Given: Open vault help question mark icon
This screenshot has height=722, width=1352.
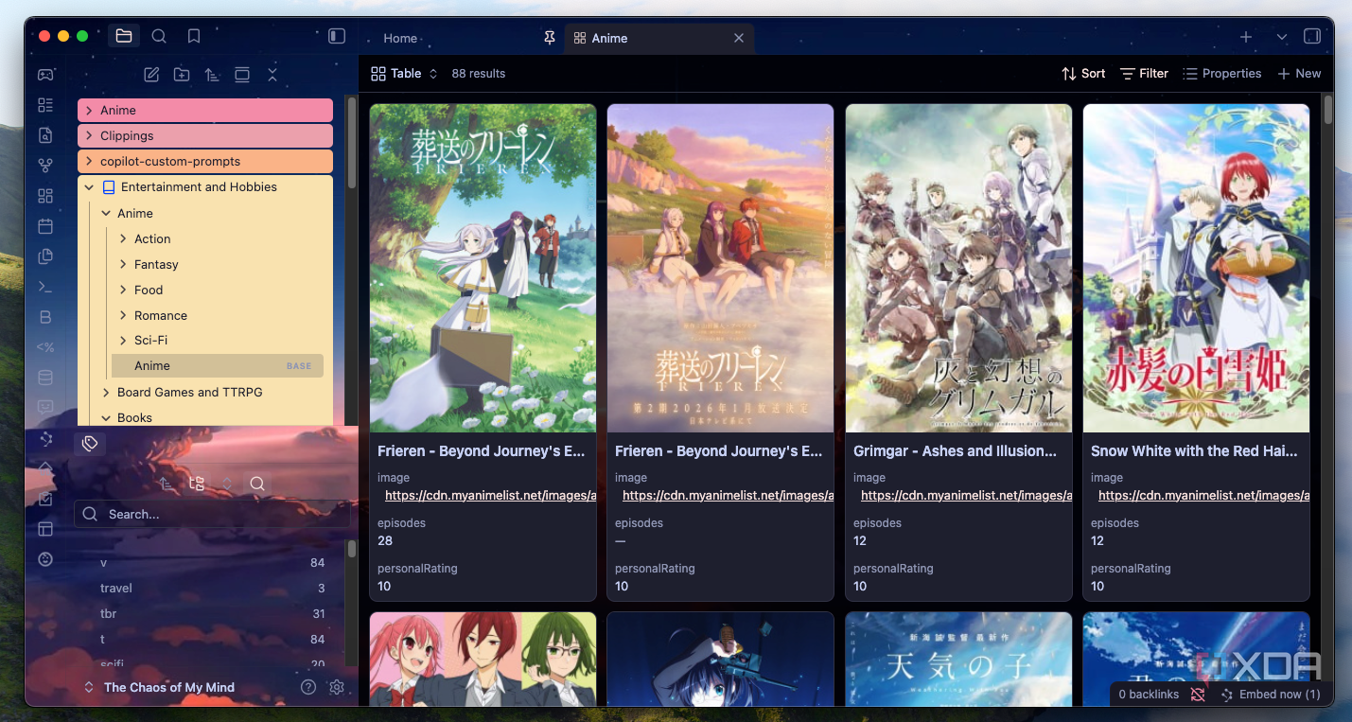Looking at the screenshot, I should point(308,688).
